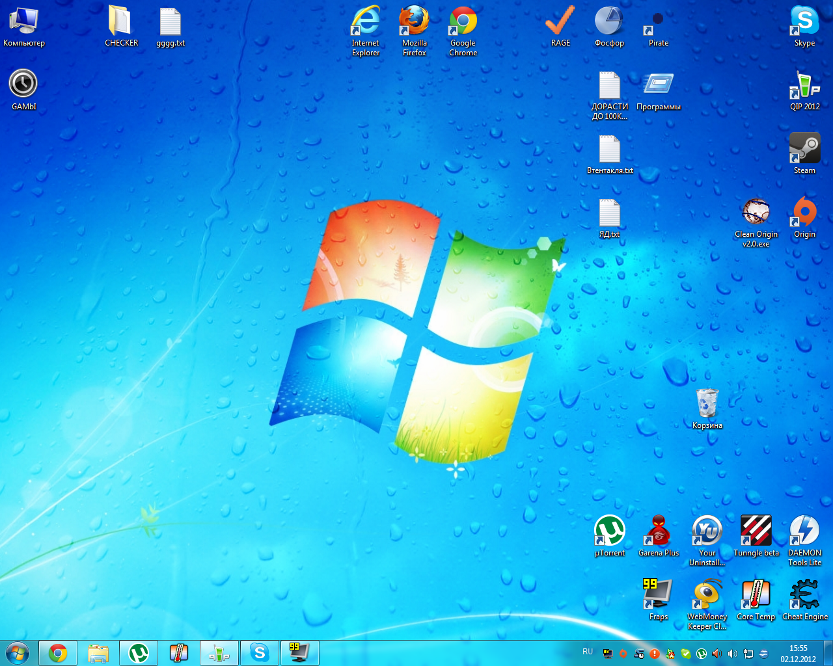Launch Fraps from desktop shortcut
This screenshot has width=833, height=666.
pos(659,600)
